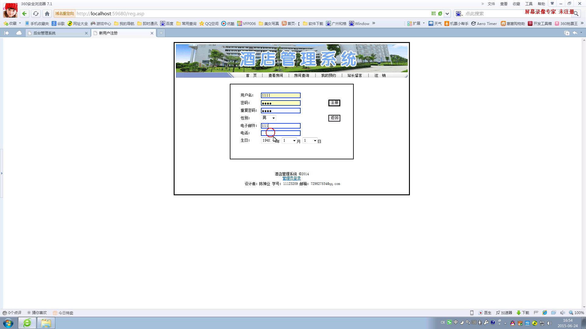Open the QQ空间 bookmark
586x329 pixels.
click(x=209, y=23)
